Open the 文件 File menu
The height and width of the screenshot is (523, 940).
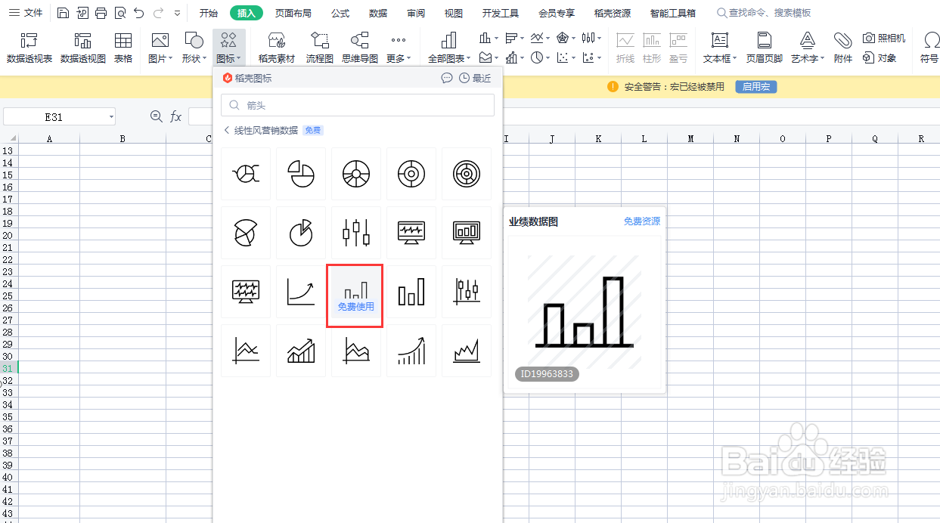[x=30, y=12]
